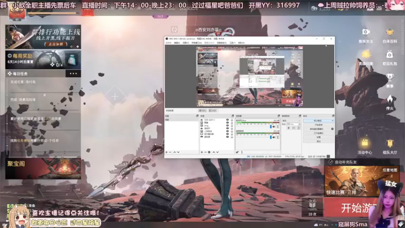Open 推荐关注 camera icon in game
Screen dimensions: 405x228
point(366,32)
